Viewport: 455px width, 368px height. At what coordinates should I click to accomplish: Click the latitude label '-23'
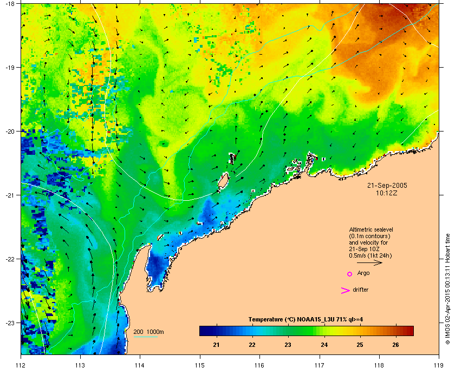coord(10,323)
